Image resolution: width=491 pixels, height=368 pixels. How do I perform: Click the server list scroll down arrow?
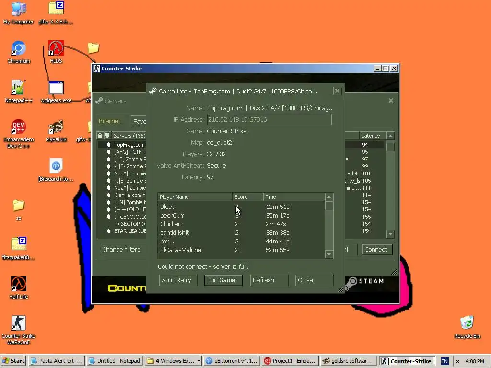(390, 234)
